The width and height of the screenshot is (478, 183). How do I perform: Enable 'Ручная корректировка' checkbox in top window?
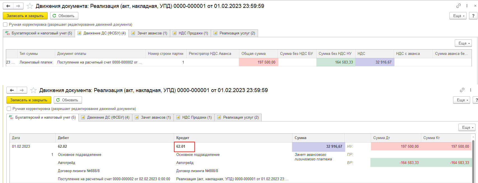click(5, 25)
